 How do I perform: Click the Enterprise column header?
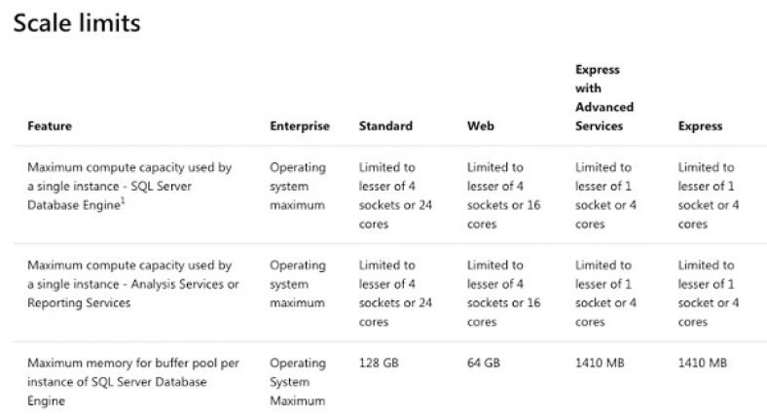[299, 126]
